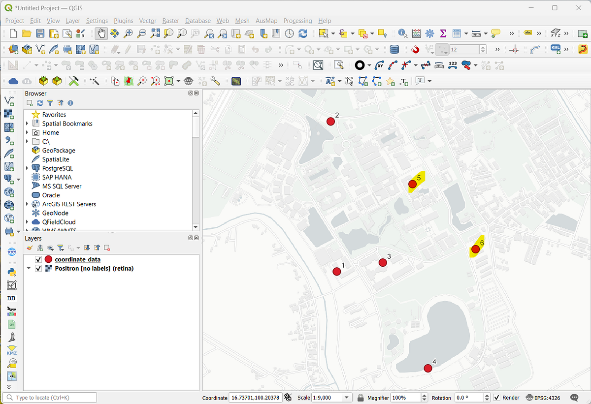Expand the PostgreSQL node in Browser
This screenshot has height=404, width=591.
click(28, 168)
